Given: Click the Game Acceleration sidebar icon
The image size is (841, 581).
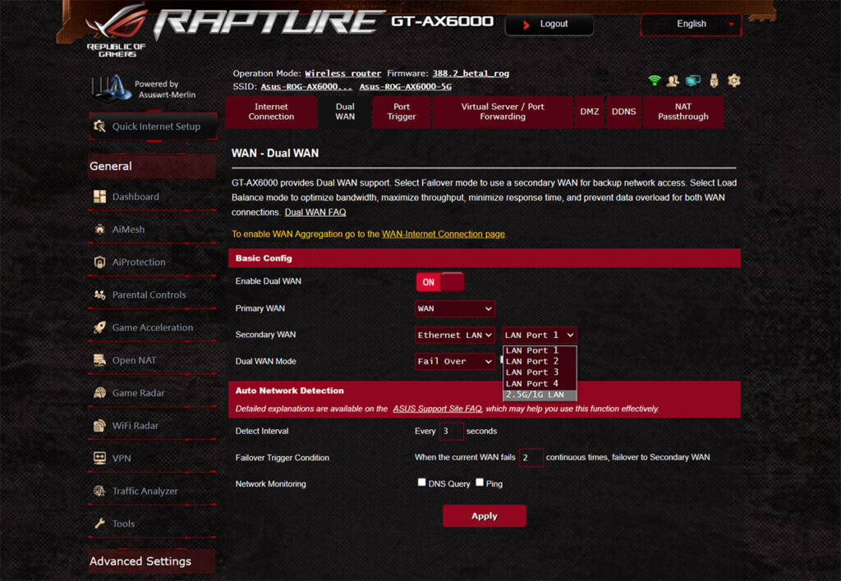Looking at the screenshot, I should [x=102, y=327].
